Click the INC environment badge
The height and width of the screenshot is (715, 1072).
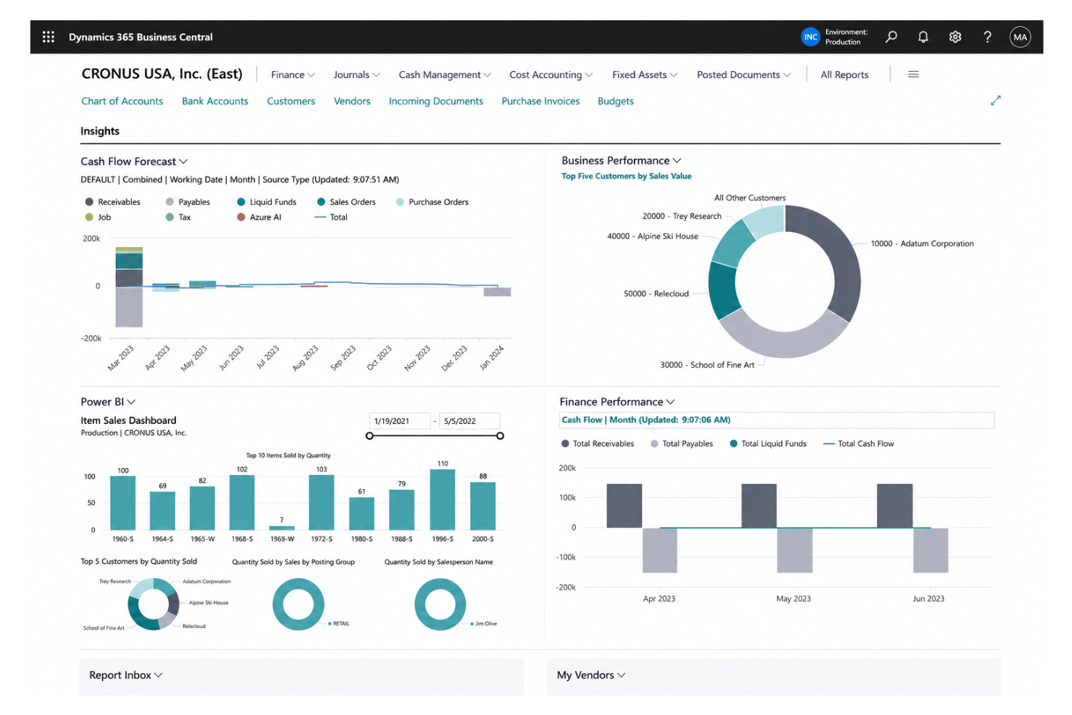tap(811, 37)
